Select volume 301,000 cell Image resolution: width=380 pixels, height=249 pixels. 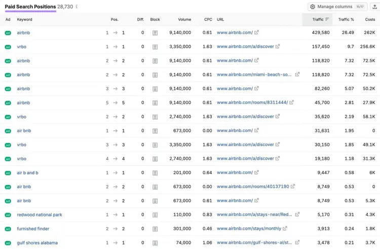(182, 229)
